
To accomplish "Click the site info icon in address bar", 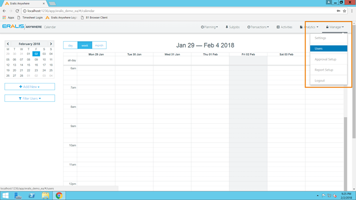I will (x=25, y=11).
